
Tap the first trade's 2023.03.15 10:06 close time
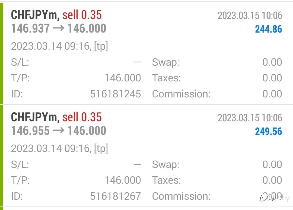(x=250, y=15)
